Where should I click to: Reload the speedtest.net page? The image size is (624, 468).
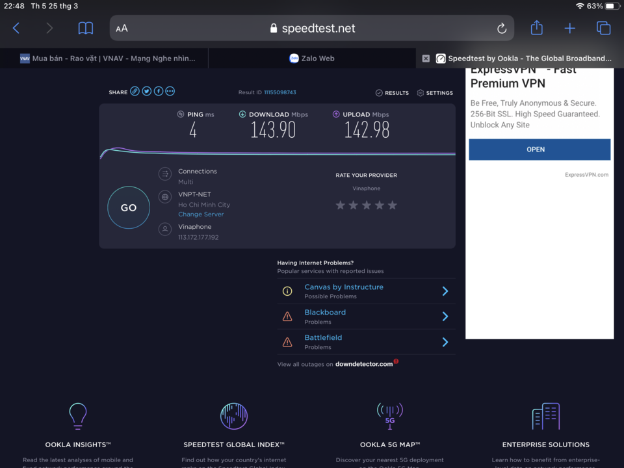(501, 28)
